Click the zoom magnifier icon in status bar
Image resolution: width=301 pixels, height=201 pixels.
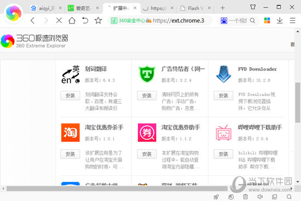point(289,197)
